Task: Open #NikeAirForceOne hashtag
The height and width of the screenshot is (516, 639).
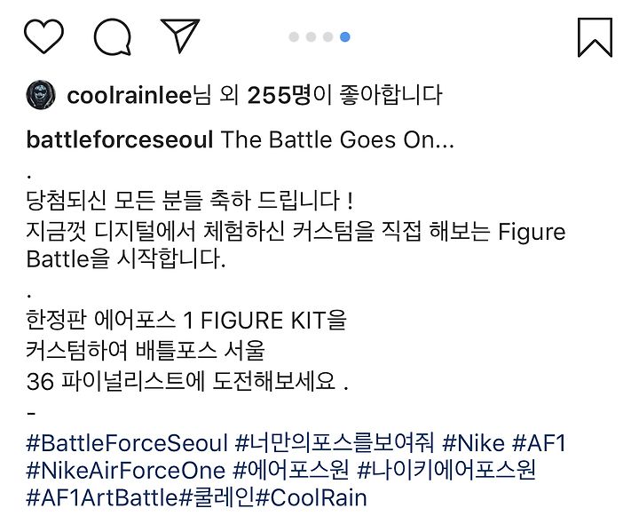Action: coord(125,471)
